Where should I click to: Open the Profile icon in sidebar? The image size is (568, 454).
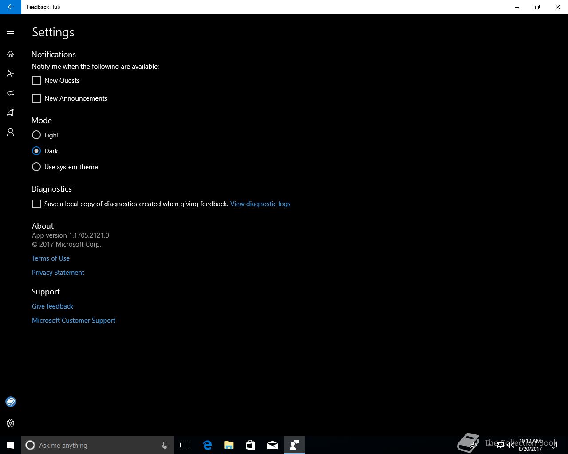point(11,132)
